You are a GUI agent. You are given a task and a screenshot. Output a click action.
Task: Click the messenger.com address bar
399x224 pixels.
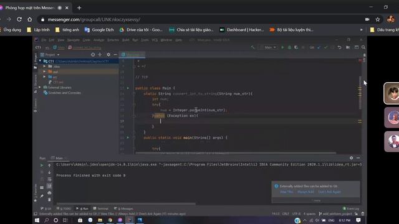point(201,19)
